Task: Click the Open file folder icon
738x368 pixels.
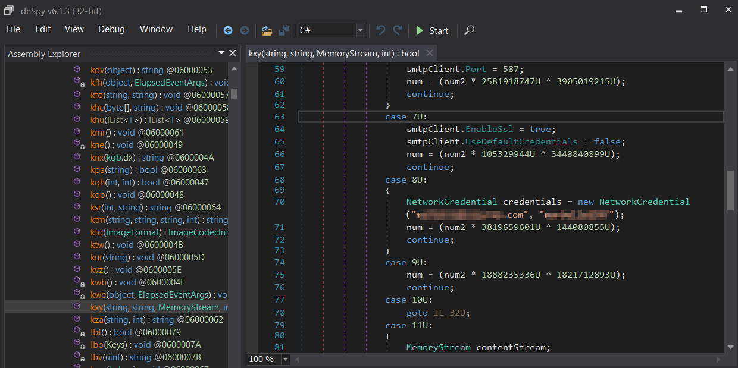Action: [x=267, y=30]
